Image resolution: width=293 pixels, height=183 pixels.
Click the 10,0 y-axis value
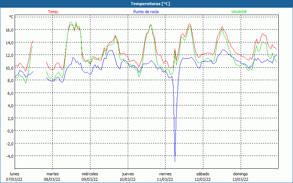click(x=9, y=68)
